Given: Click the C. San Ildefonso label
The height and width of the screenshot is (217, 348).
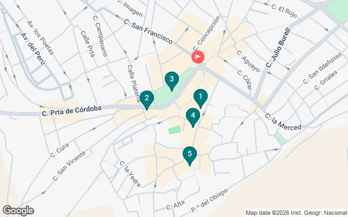Looking at the screenshot, I should coord(322,68).
